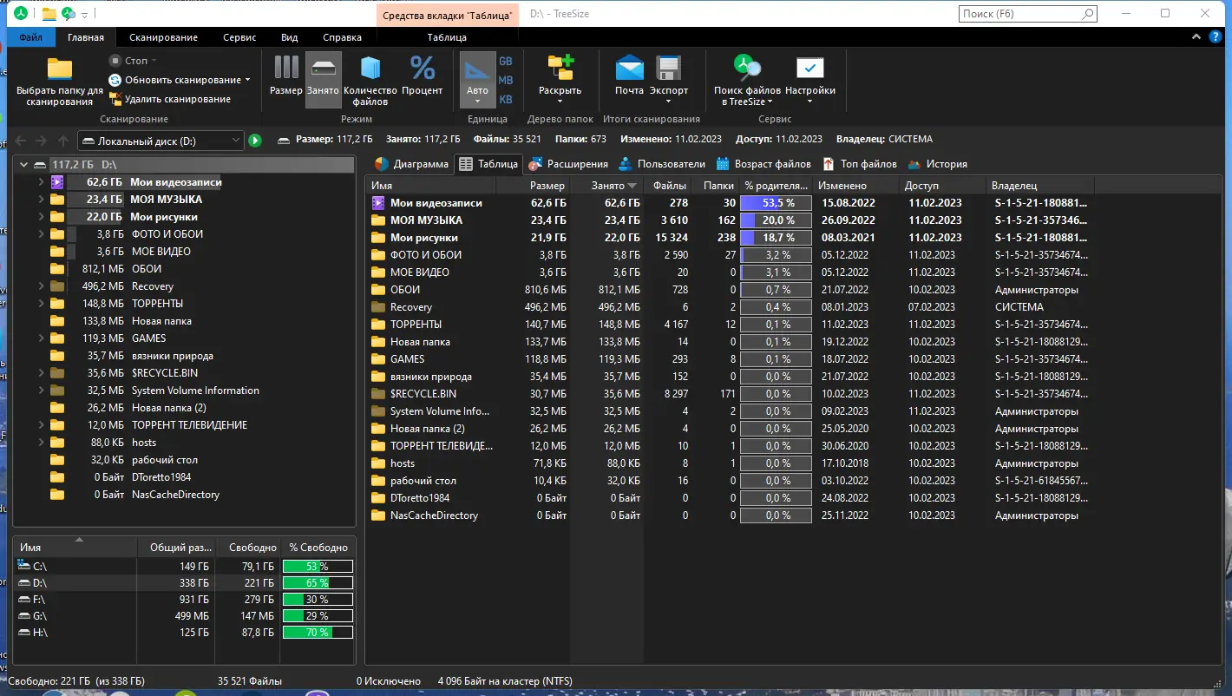Click the МОЯ МУЗЫКА folder icon in tree
Image resolution: width=1232 pixels, height=696 pixels.
(57, 200)
